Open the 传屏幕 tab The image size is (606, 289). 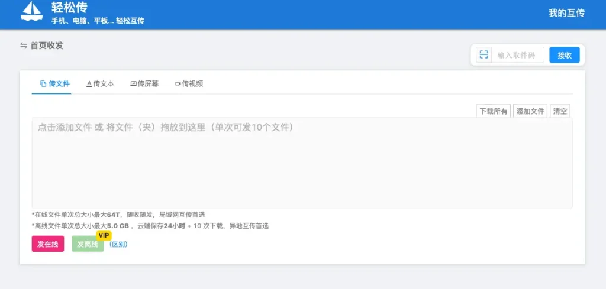(144, 83)
